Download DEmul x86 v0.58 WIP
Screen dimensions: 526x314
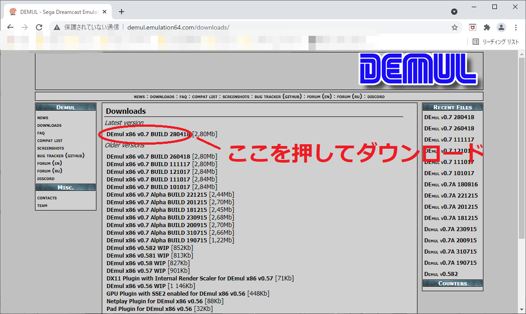click(136, 263)
